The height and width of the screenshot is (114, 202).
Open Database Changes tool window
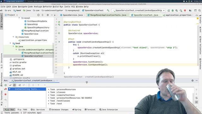pyautogui.click(x=59, y=110)
